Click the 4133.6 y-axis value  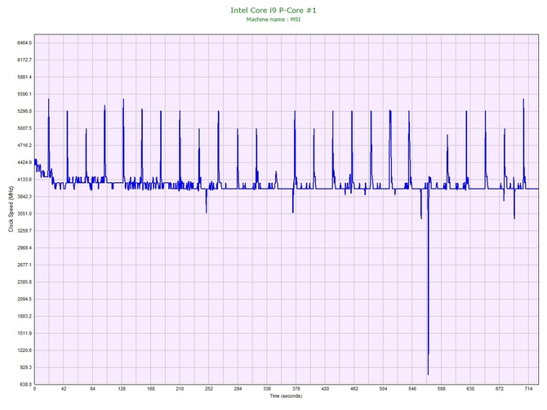24,180
